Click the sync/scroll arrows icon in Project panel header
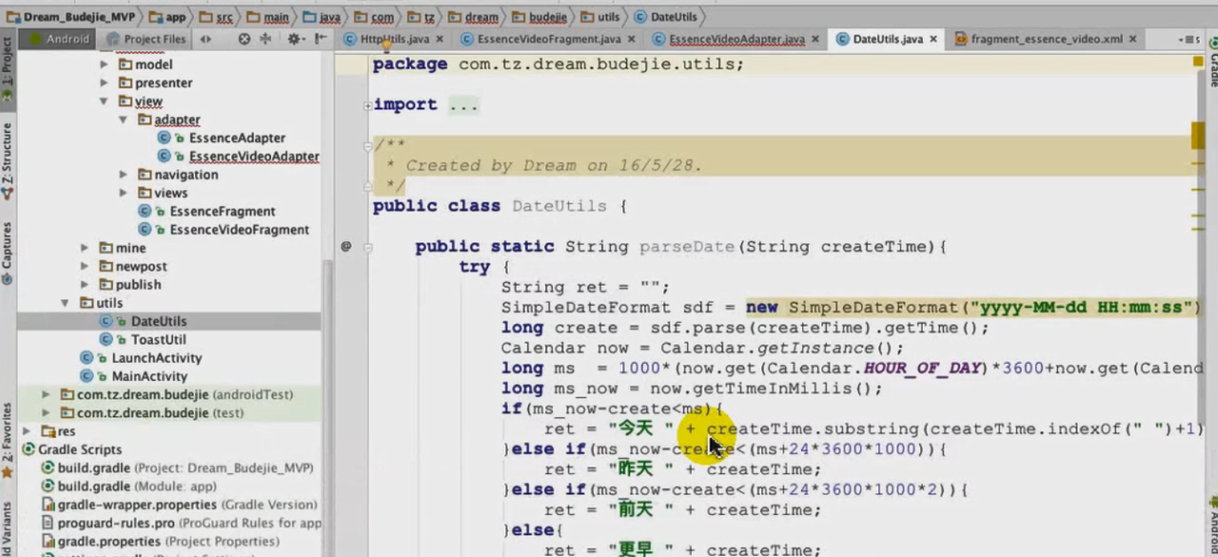This screenshot has width=1218, height=557. click(206, 39)
